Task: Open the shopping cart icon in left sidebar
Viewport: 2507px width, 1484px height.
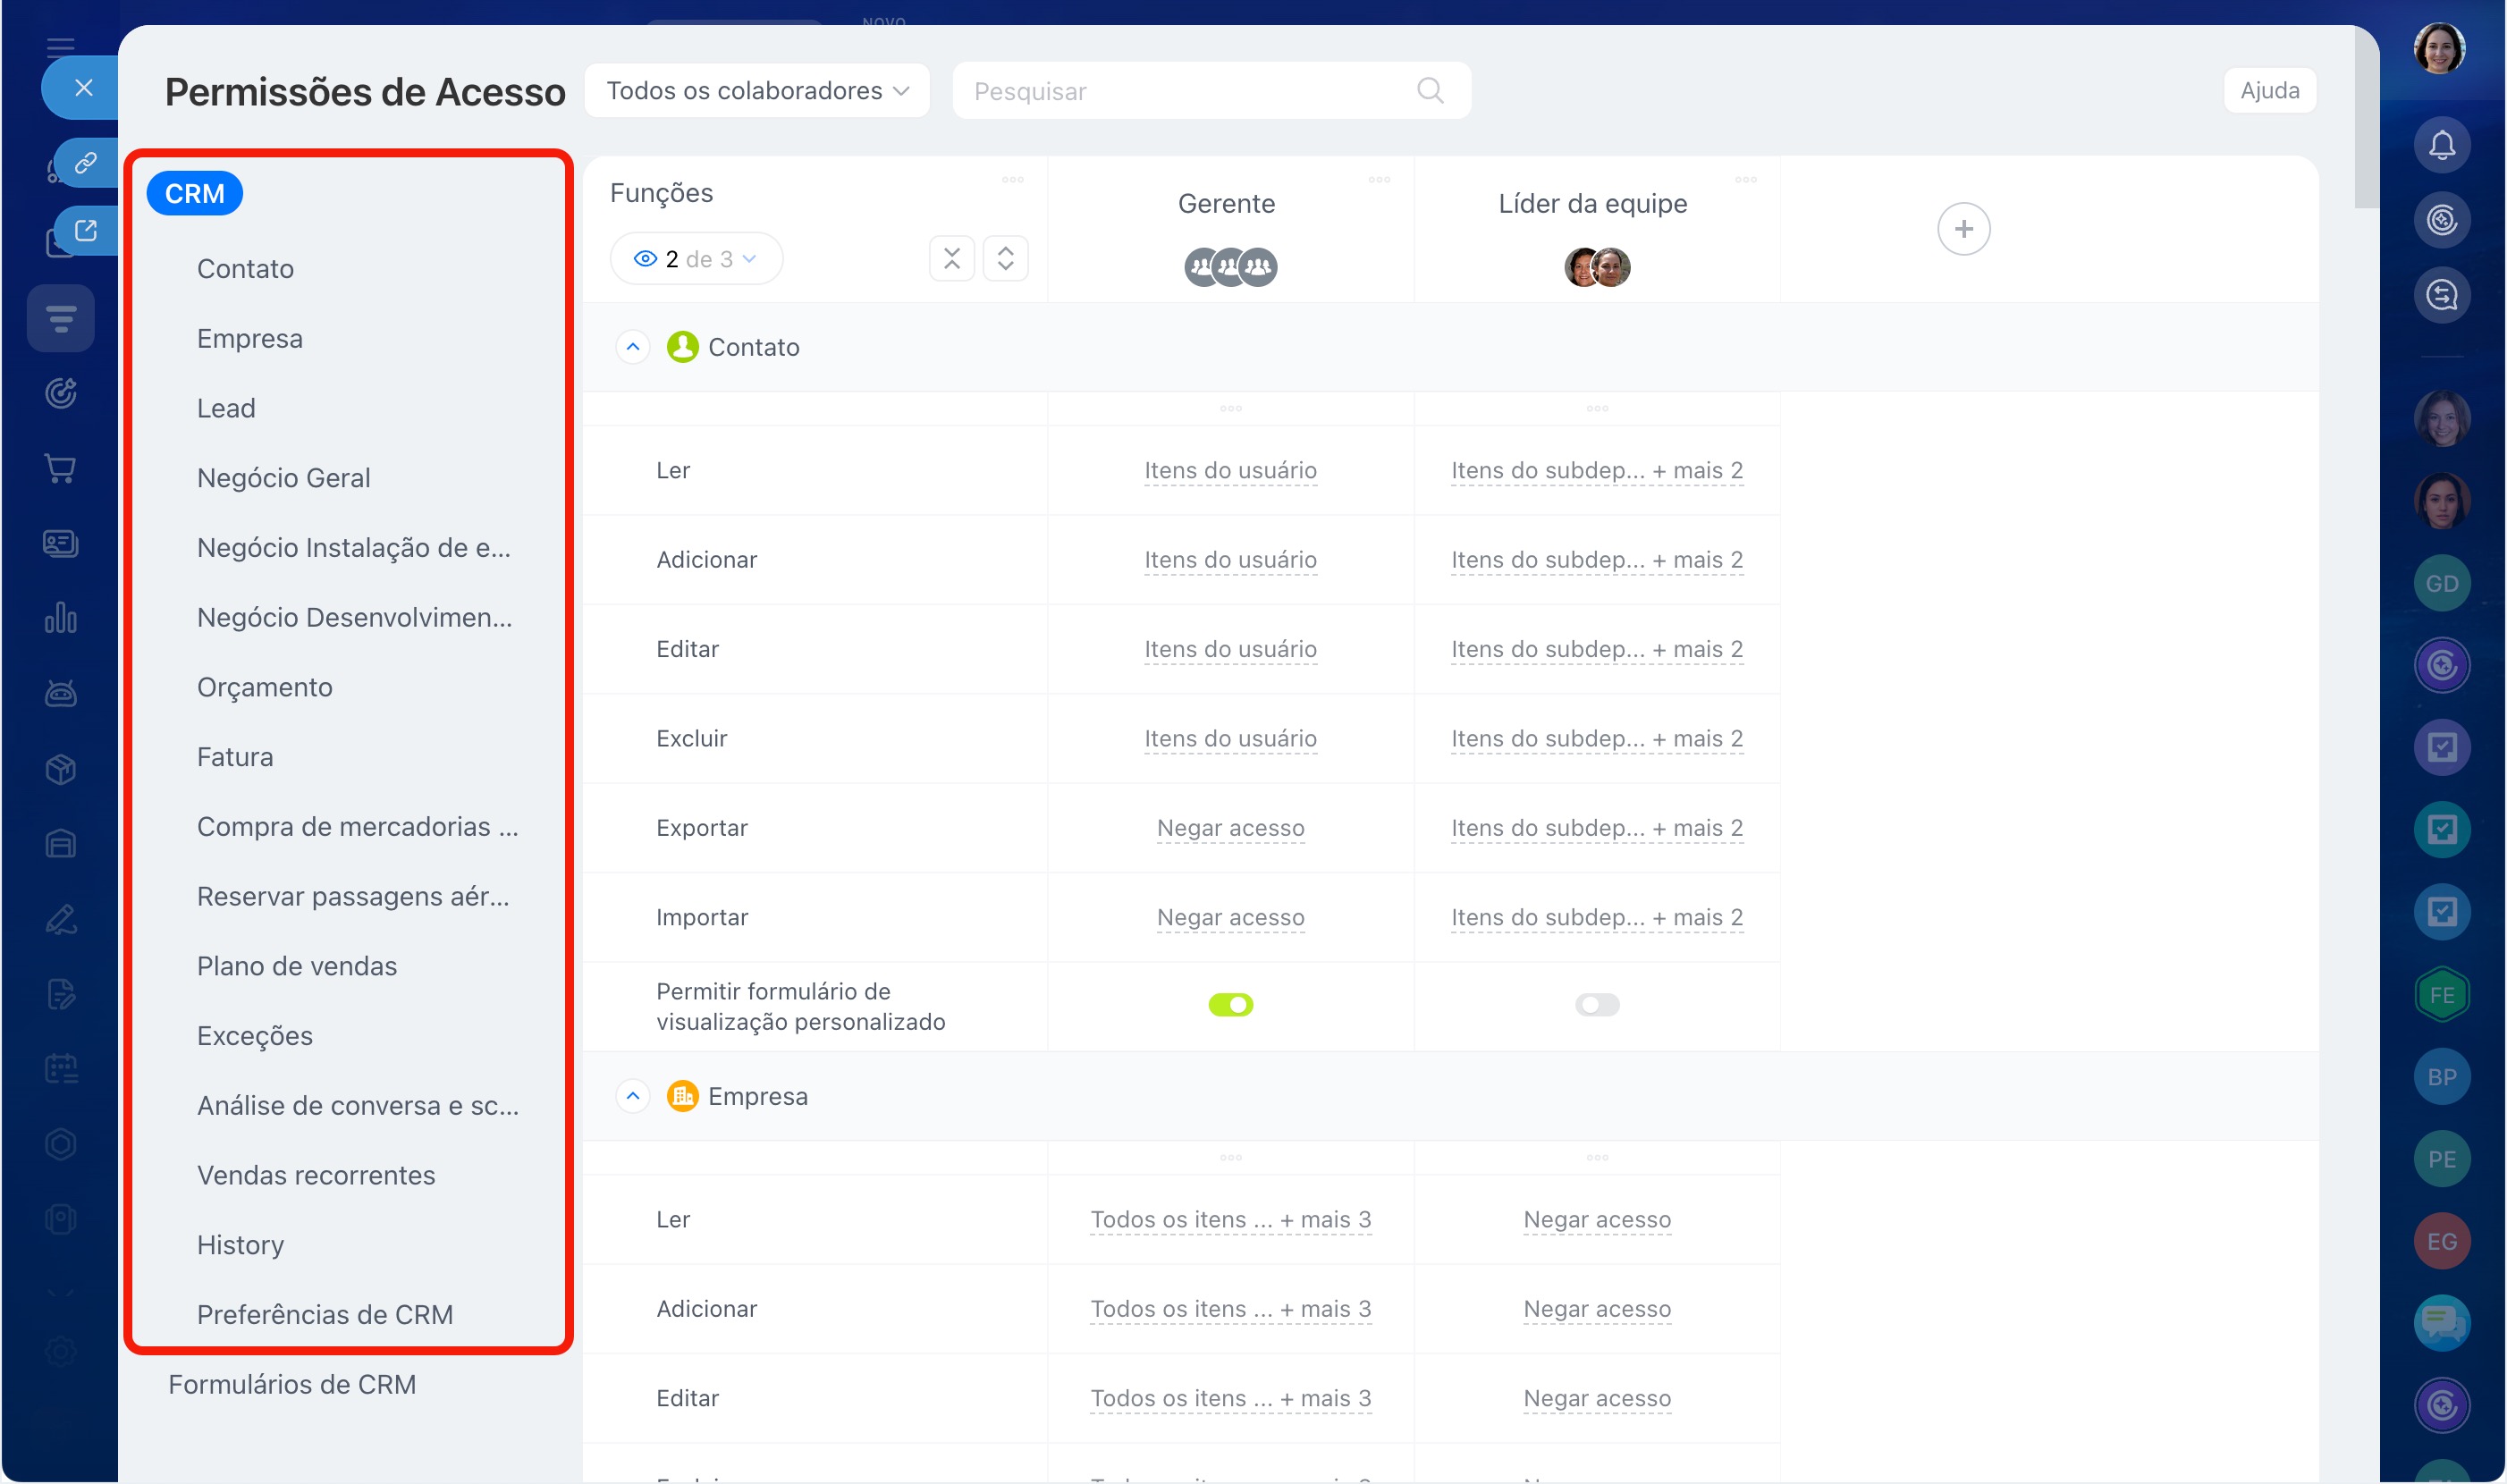Action: click(60, 468)
